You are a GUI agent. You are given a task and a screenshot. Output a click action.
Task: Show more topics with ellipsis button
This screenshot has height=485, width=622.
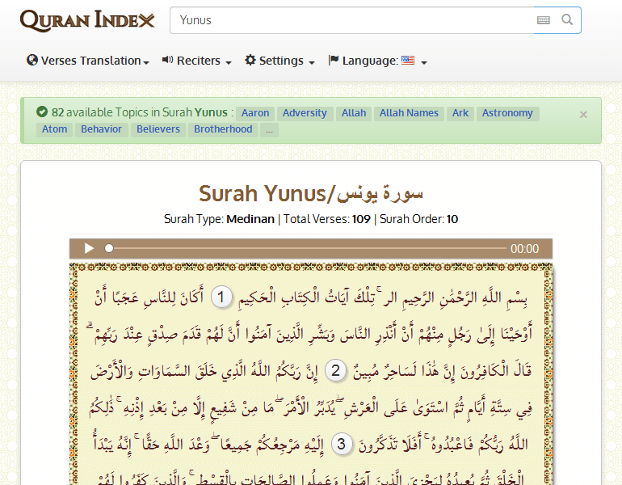[269, 129]
